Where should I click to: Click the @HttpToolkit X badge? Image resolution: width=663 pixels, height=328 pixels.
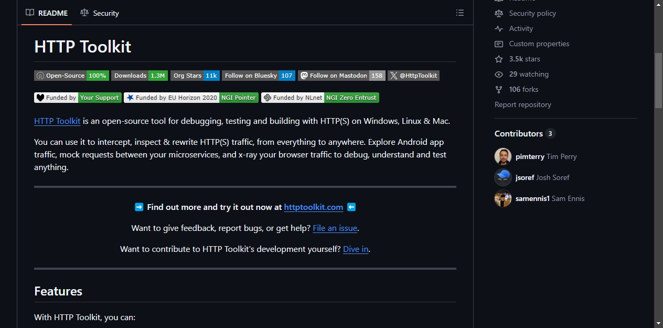[413, 76]
